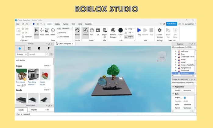This screenshot has height=128, width=213.
Task: Click the Stop test button
Action: tap(151, 32)
